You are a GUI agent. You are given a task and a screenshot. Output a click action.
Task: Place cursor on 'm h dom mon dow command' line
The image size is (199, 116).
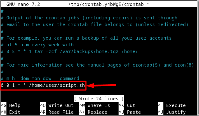[x=40, y=78]
